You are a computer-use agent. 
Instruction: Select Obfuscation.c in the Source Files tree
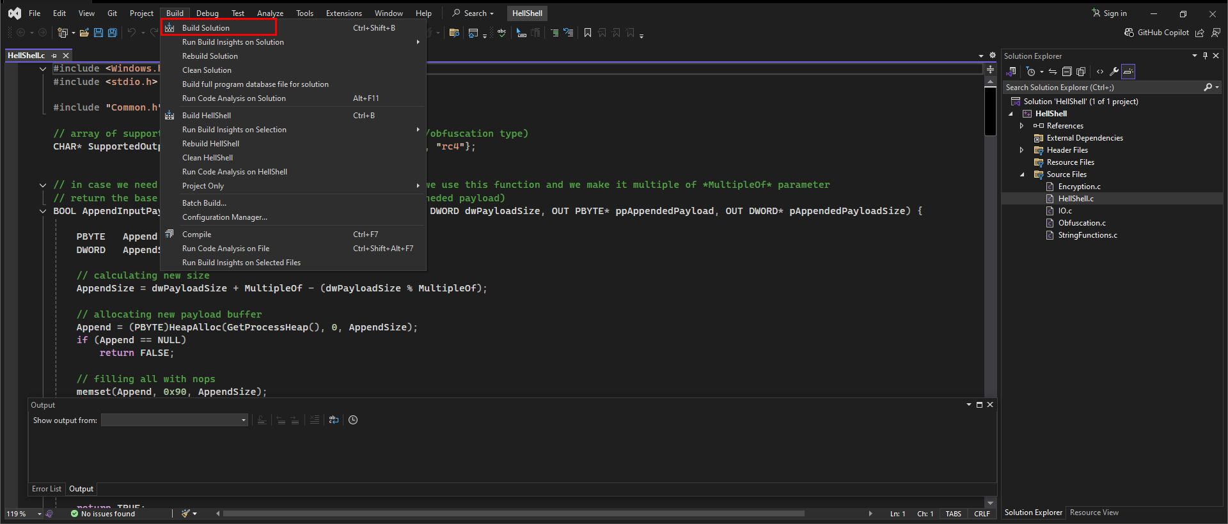point(1082,223)
